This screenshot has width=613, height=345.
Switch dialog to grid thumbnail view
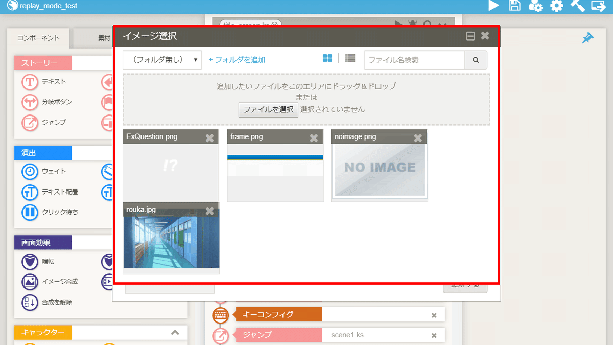coord(327,58)
